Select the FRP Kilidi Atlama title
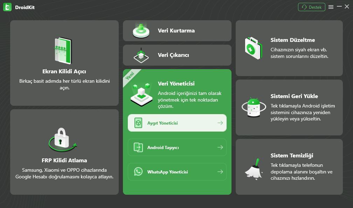Screen dimensions: 353x208 point(64,161)
